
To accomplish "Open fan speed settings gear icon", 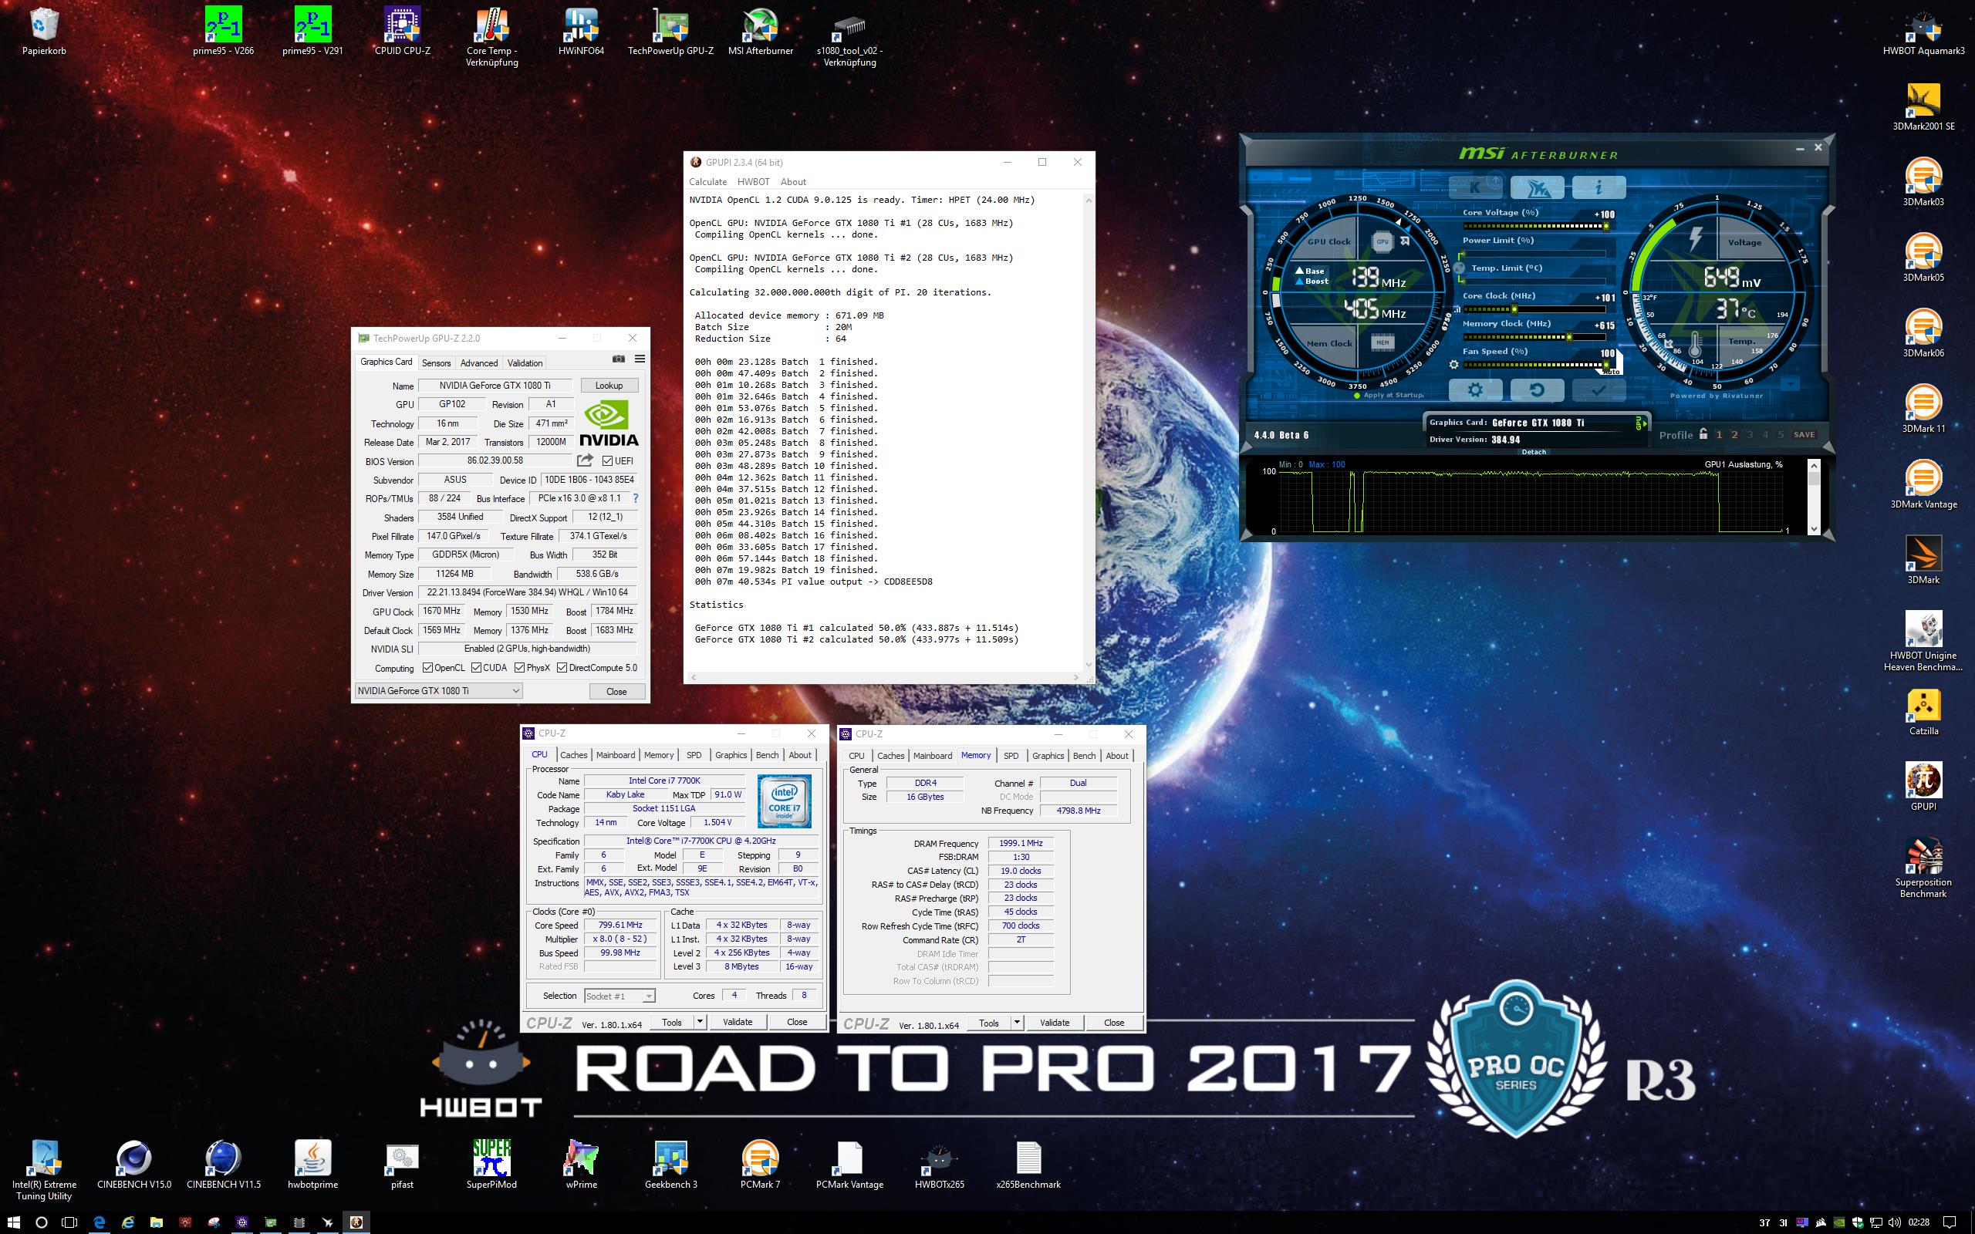I will (1453, 365).
